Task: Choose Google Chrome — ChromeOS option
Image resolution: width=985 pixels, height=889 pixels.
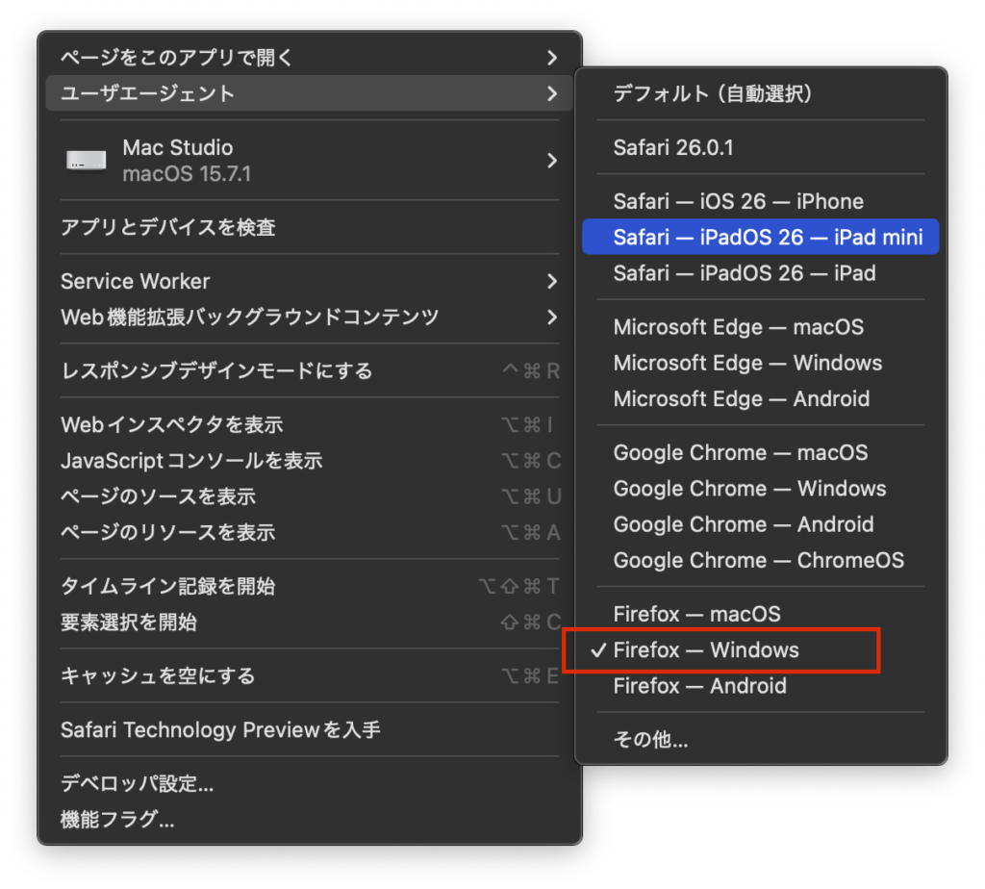Action: [758, 560]
